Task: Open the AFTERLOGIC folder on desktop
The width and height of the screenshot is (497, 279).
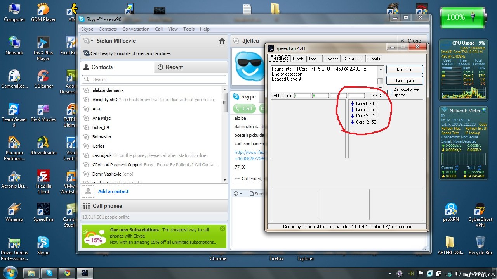Action: coord(451,246)
